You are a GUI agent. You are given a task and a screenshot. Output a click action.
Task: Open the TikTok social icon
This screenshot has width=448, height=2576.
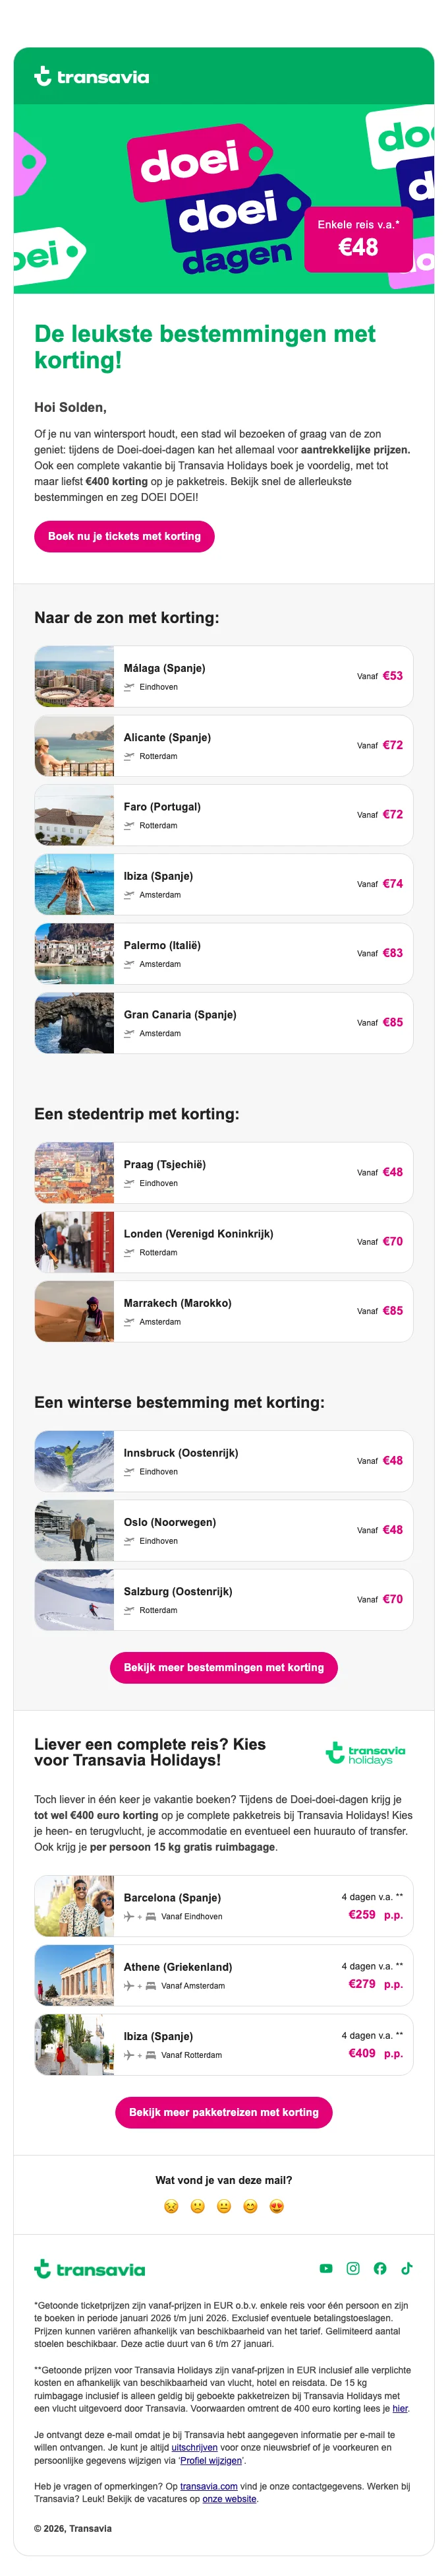(x=407, y=2268)
